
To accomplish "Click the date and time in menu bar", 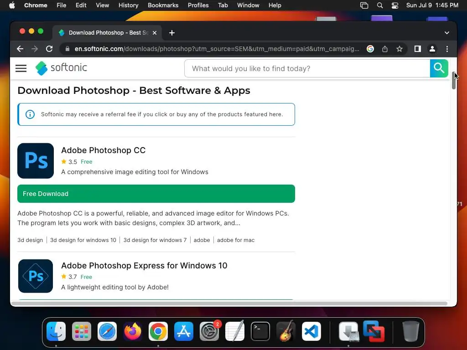I will (x=432, y=5).
